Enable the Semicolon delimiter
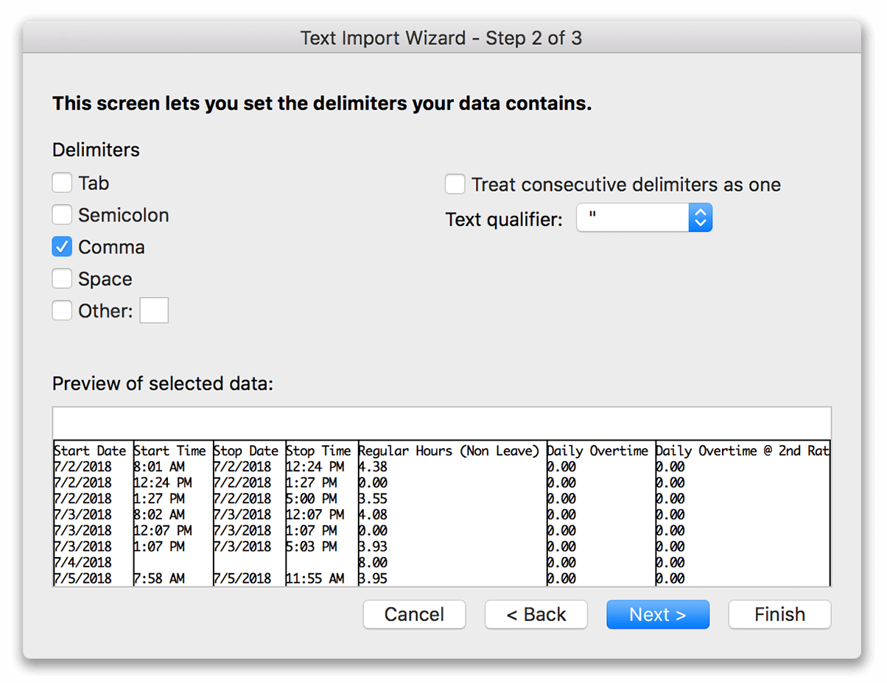The image size is (887, 683). point(62,214)
